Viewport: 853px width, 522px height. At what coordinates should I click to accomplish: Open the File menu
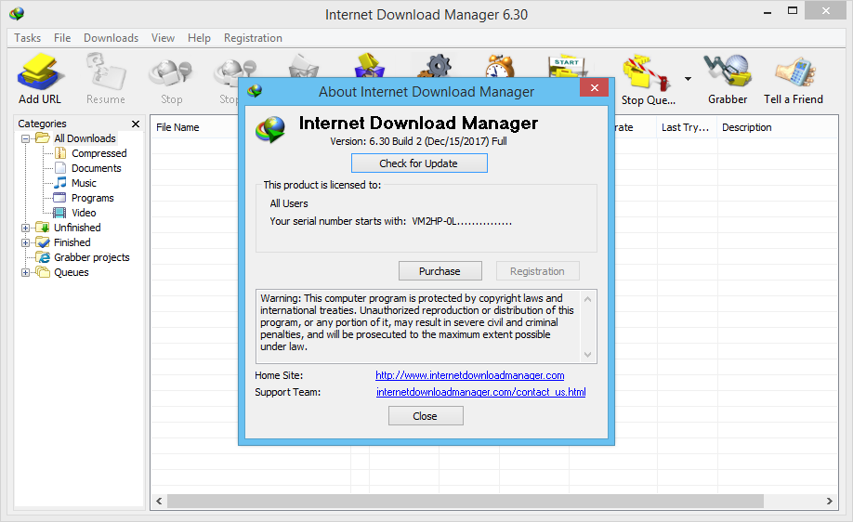tap(62, 38)
